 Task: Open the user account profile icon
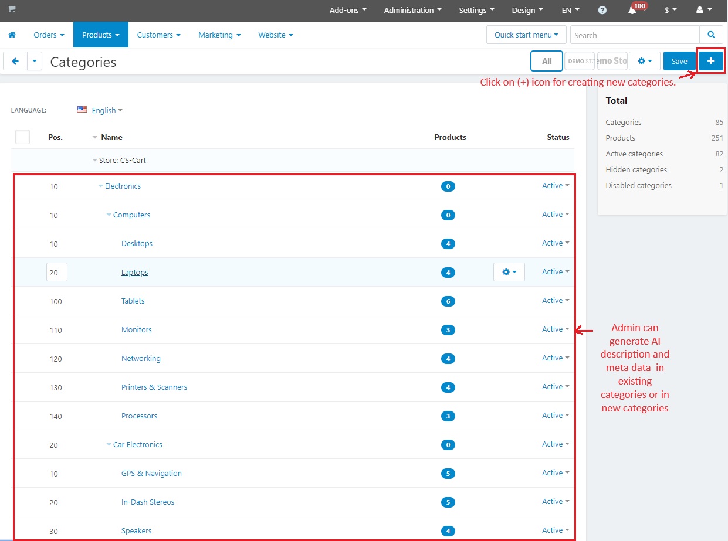click(703, 11)
